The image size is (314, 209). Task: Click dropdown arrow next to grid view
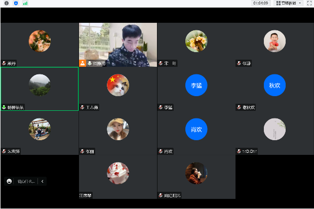300,3
